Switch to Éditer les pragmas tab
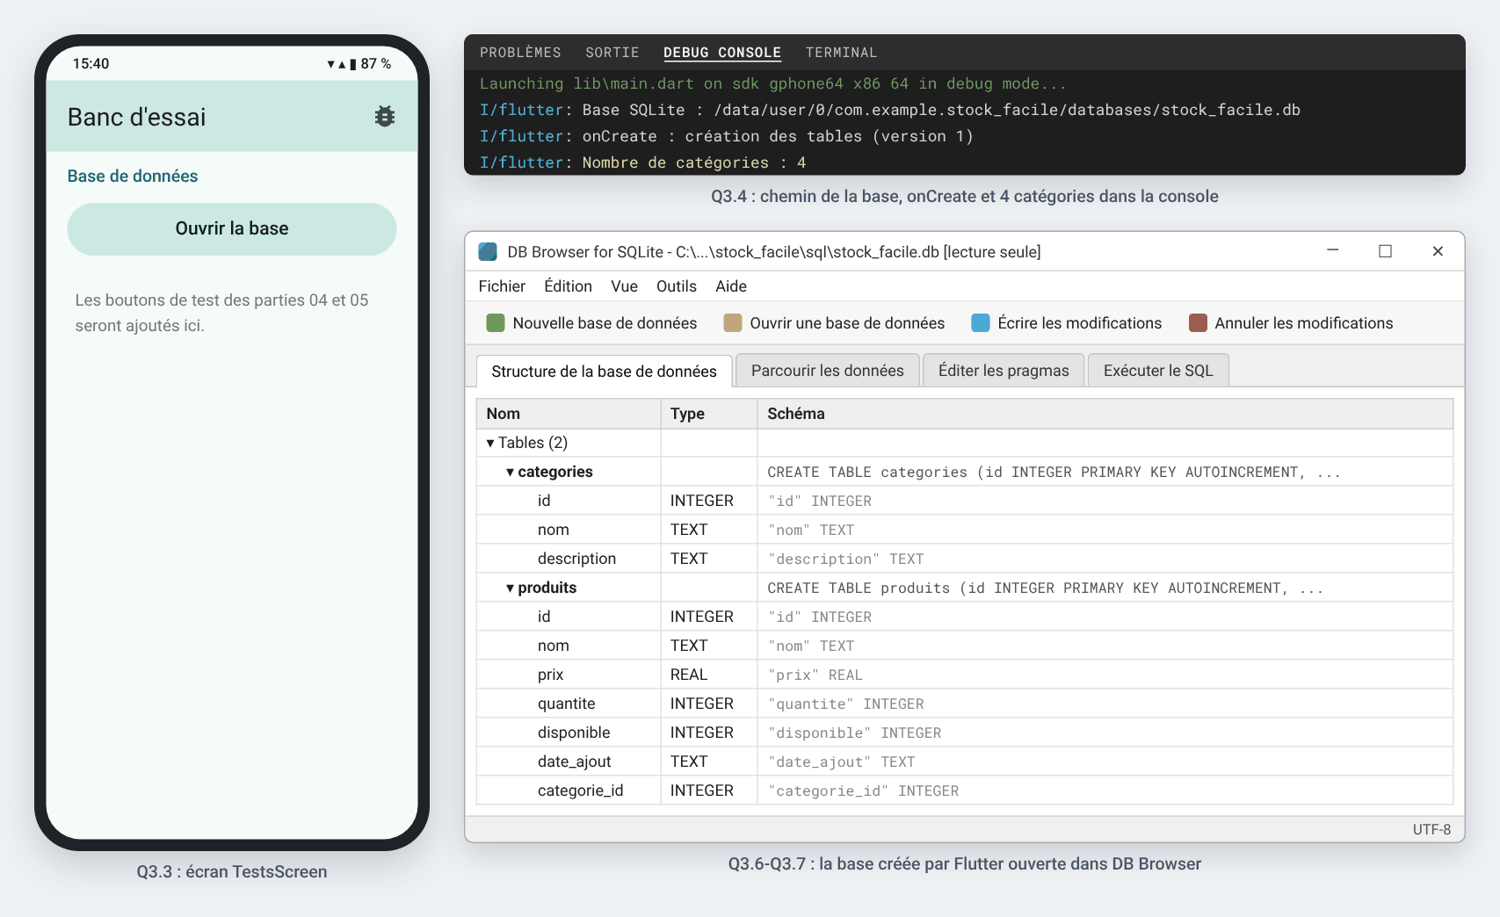The image size is (1500, 917). point(1004,371)
